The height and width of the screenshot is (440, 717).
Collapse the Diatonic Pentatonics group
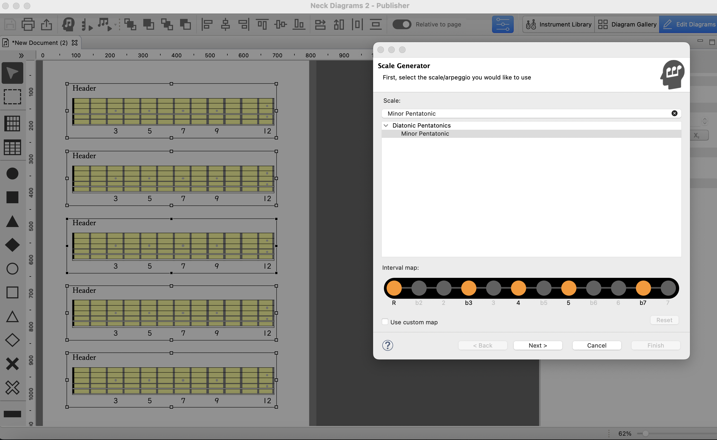pyautogui.click(x=386, y=125)
